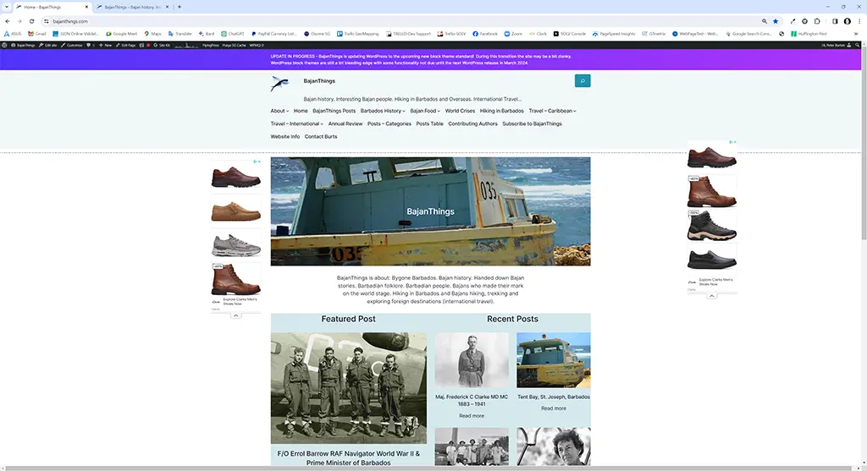Expand the Travel – Caribbean submenu
This screenshot has width=867, height=471.
pyautogui.click(x=552, y=111)
